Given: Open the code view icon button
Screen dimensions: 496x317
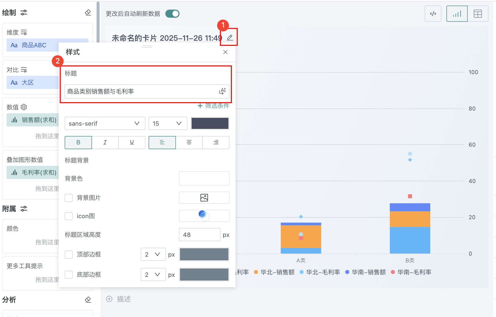Looking at the screenshot, I should (x=433, y=14).
